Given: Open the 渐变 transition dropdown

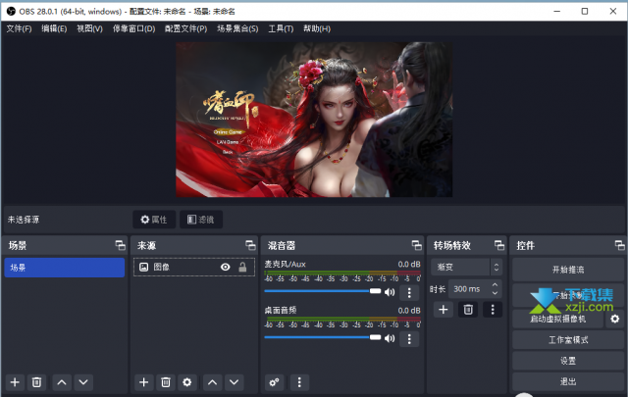Looking at the screenshot, I should [466, 267].
